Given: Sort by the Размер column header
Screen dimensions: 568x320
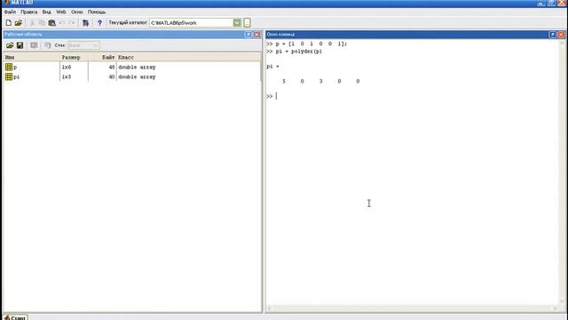Looking at the screenshot, I should click(x=74, y=57).
